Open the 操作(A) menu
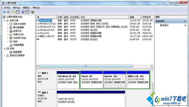Screen dimensions: 189x107 (17, 8)
